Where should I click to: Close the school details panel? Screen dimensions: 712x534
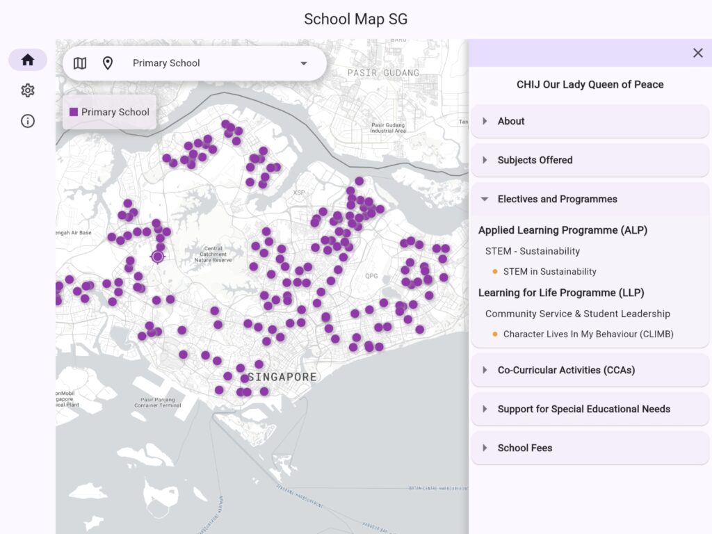pyautogui.click(x=698, y=53)
